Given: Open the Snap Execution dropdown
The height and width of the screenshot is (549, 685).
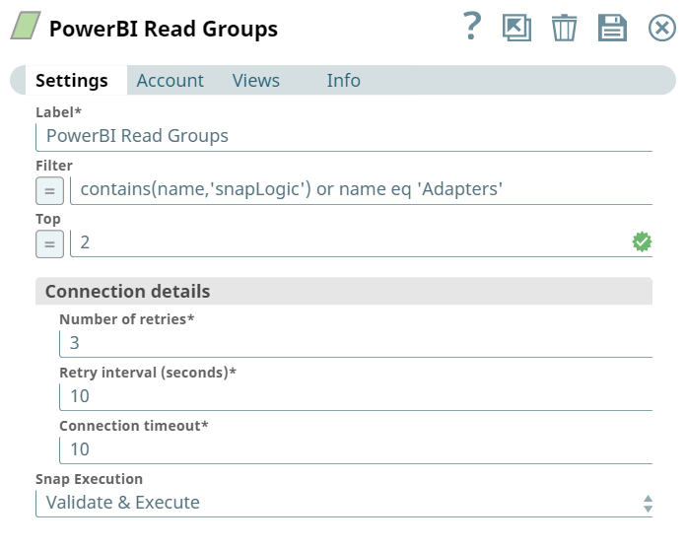Looking at the screenshot, I should coord(344,503).
